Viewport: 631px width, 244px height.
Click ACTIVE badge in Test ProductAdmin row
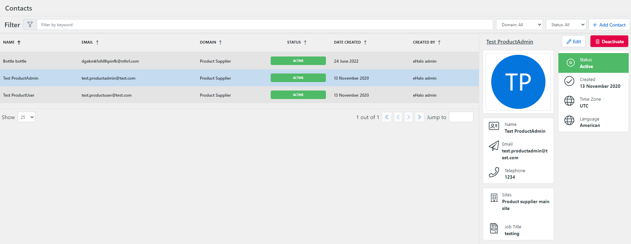coord(298,78)
